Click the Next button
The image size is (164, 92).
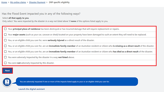coord(7,71)
